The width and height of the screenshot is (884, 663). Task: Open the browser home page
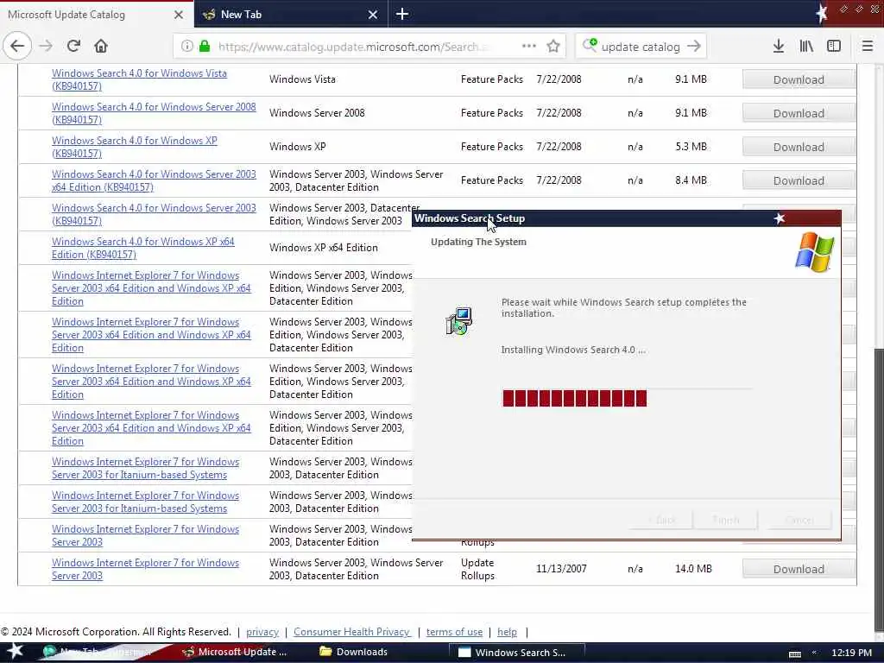pos(101,47)
